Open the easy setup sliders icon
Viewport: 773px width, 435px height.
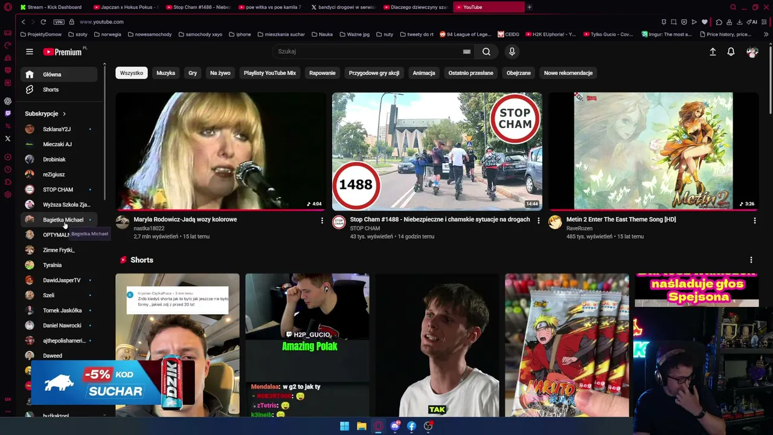tap(765, 22)
